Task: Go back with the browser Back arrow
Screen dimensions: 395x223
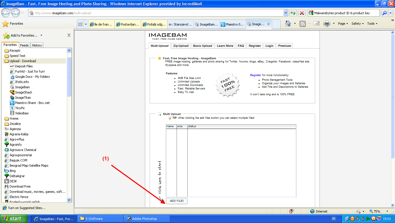Action: point(6,13)
